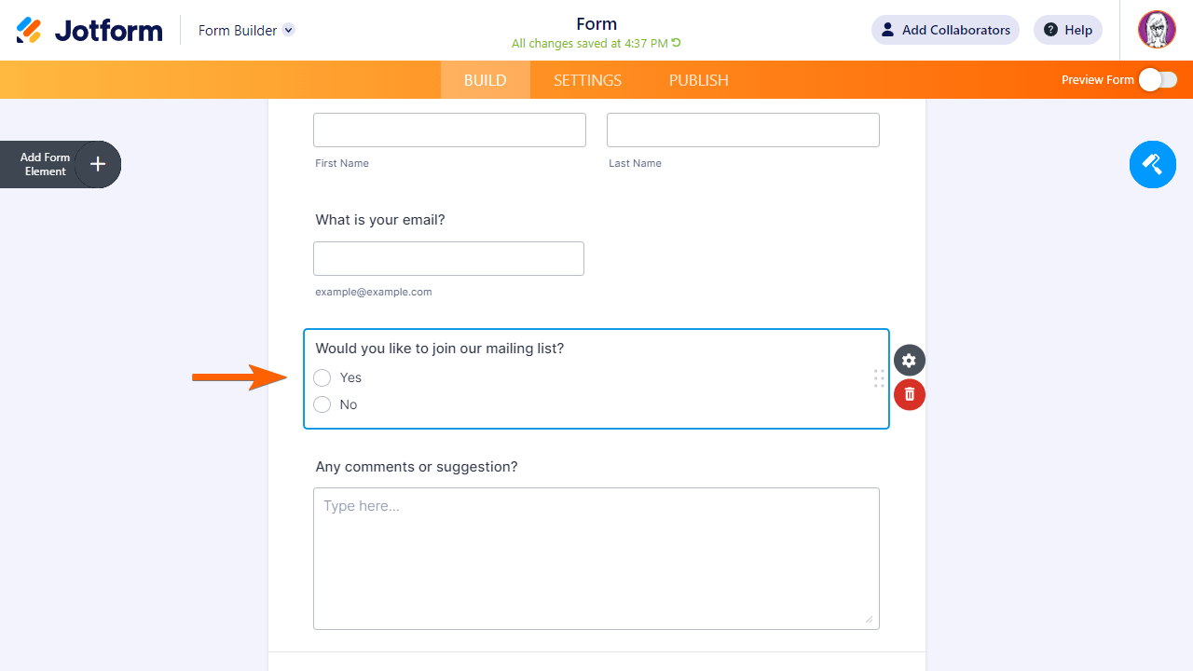Viewport: 1193px width, 671px height.
Task: Open the Publish tab
Action: click(x=698, y=80)
